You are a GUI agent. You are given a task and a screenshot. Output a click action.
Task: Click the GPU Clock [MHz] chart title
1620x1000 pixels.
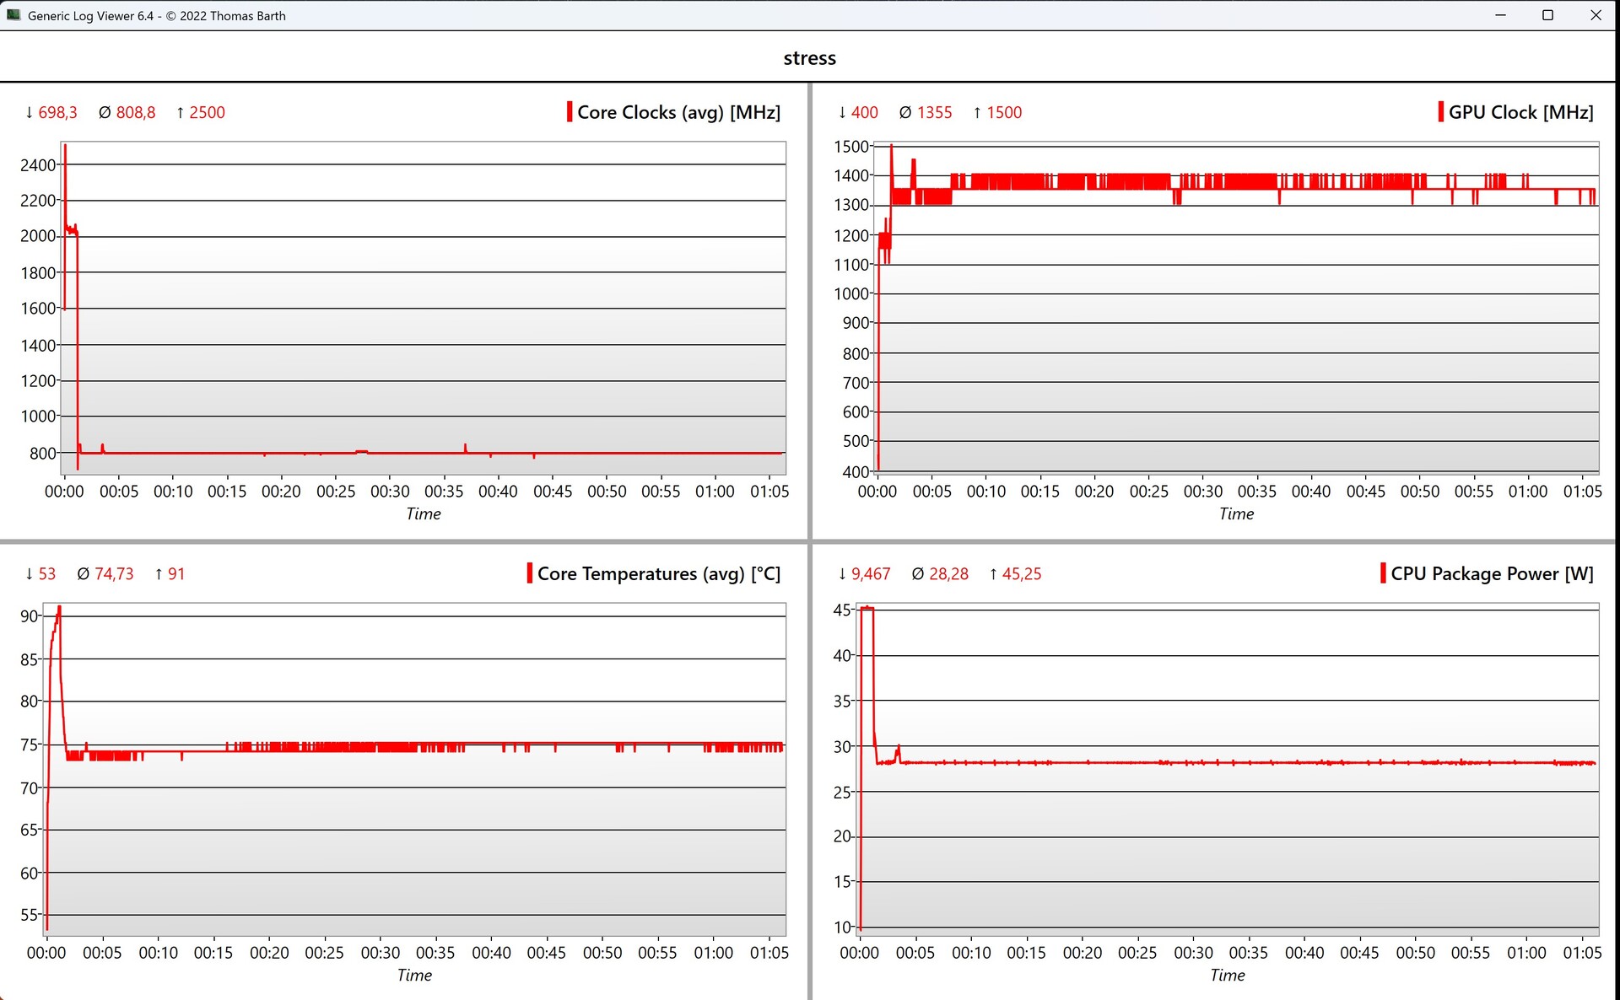point(1520,112)
